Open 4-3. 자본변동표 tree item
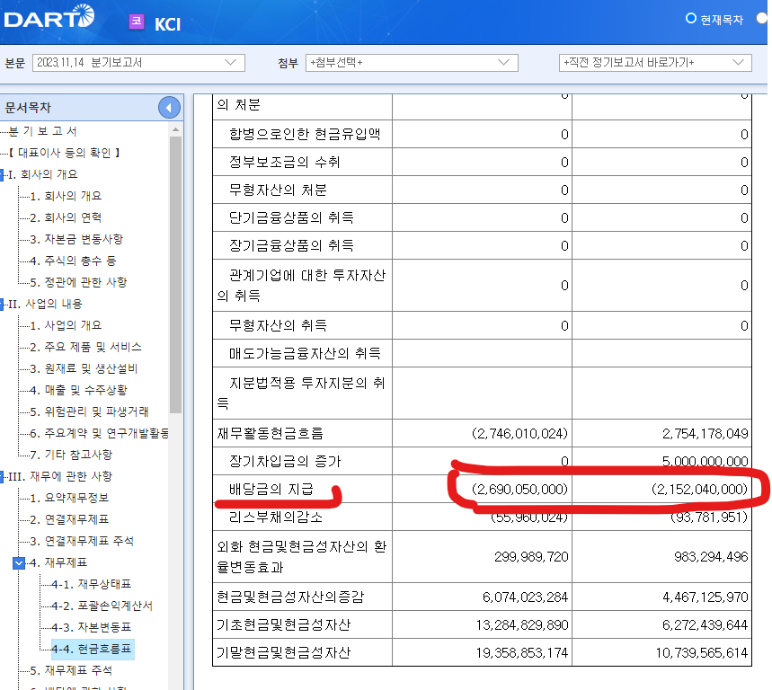 click(x=91, y=627)
